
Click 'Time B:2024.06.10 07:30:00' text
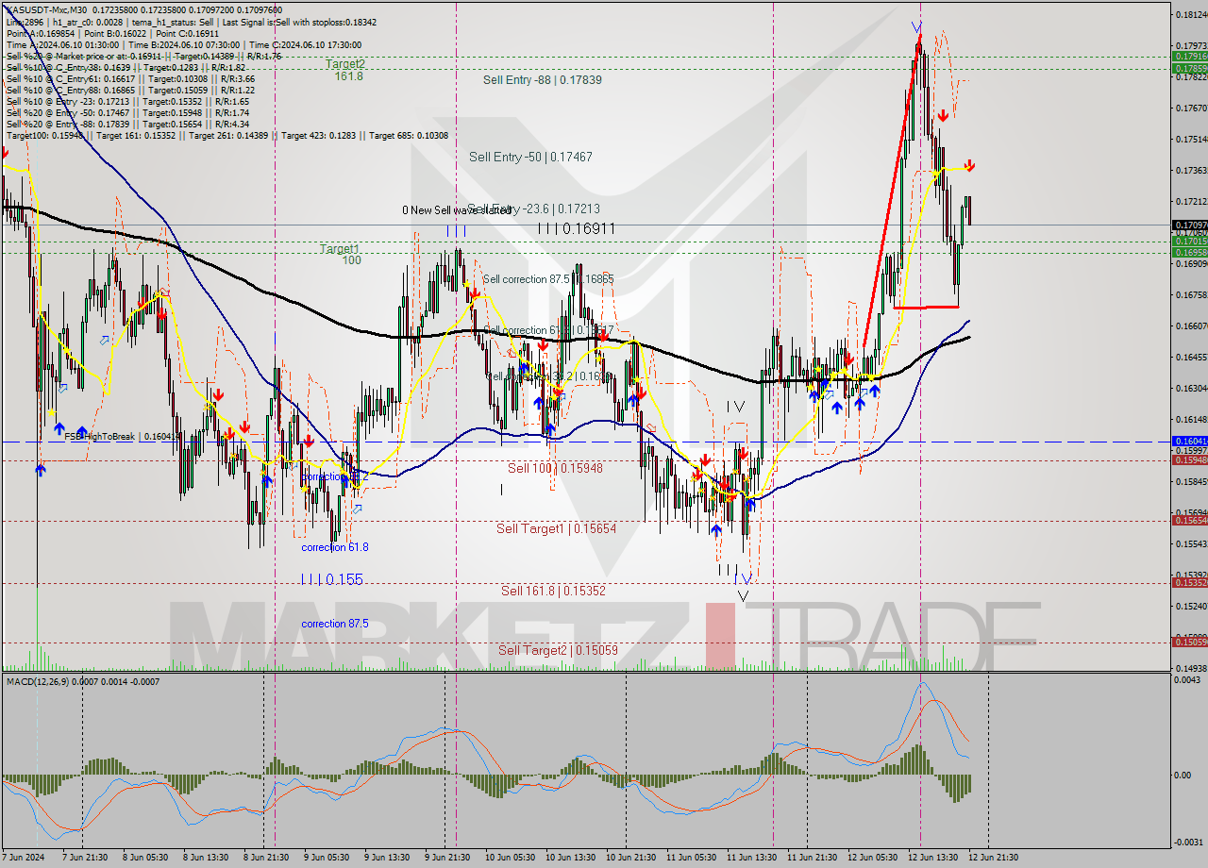183,44
